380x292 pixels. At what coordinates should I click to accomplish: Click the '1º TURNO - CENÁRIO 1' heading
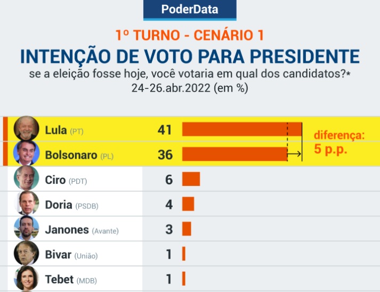click(x=190, y=36)
